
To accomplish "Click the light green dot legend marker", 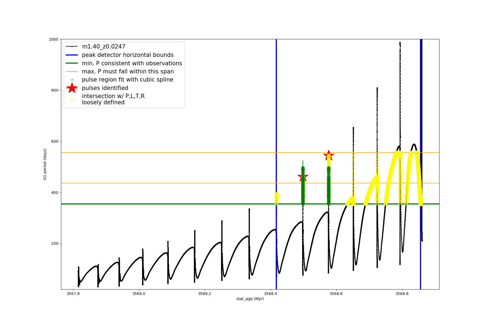I will point(72,80).
